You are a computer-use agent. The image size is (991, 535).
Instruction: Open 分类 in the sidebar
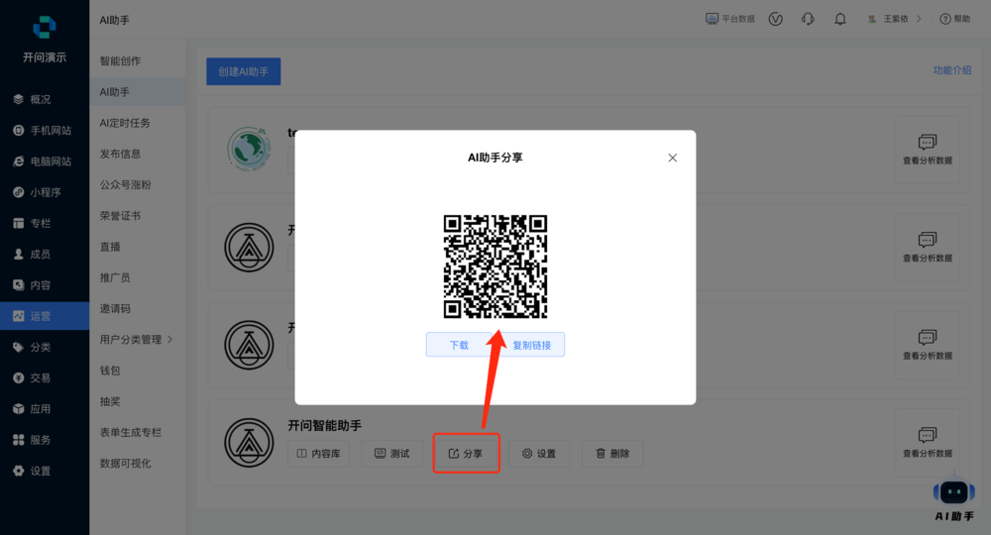point(45,347)
